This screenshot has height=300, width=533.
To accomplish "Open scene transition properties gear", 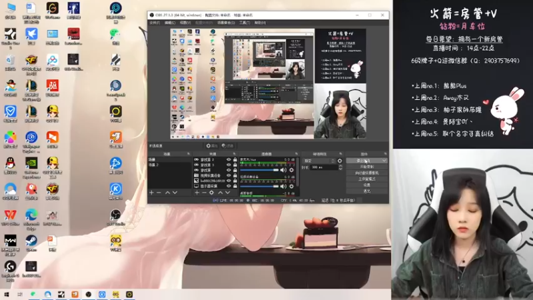I will click(x=340, y=161).
